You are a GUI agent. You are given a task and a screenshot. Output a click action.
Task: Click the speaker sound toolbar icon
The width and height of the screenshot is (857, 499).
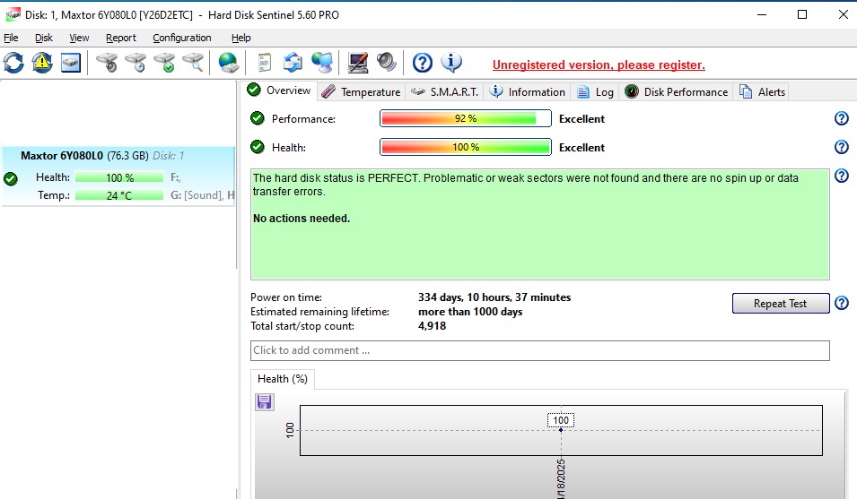click(387, 63)
